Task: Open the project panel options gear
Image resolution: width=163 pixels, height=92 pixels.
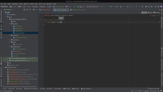Action: [34, 10]
